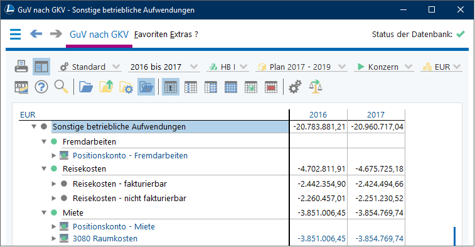
Task: Collapse Sonstige betriebliche Aufwendungen node
Action: pos(34,126)
